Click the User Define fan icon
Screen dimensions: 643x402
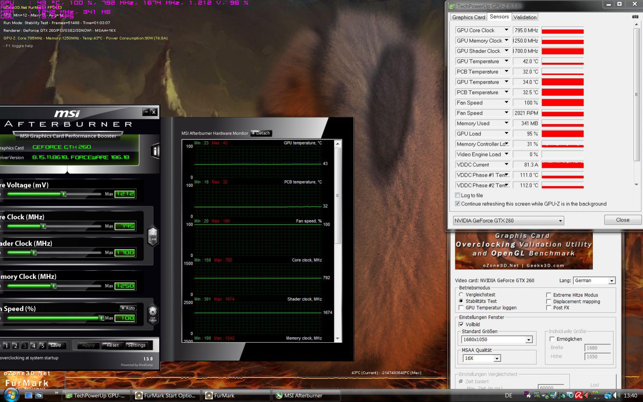(153, 315)
